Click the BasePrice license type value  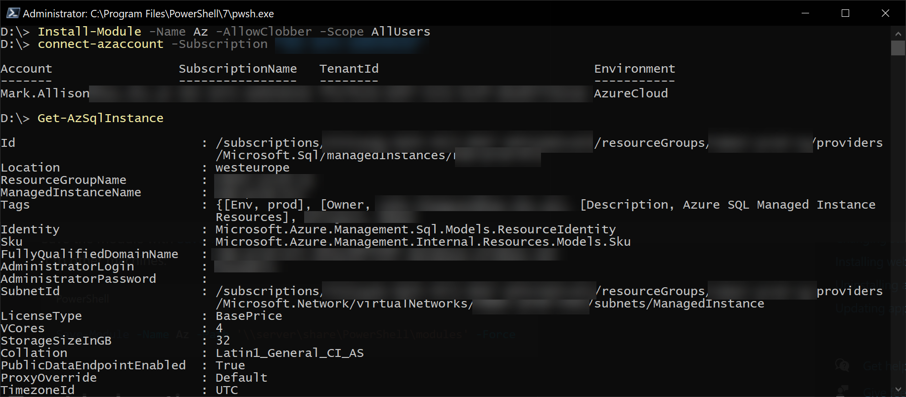(249, 316)
